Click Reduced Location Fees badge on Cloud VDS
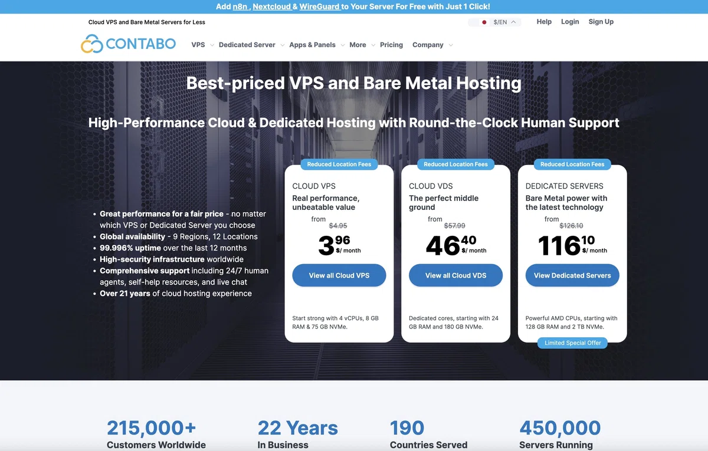The image size is (708, 451). [x=455, y=164]
